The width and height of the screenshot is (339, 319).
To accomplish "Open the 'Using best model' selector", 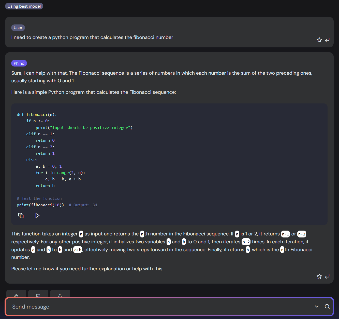I will tap(24, 6).
